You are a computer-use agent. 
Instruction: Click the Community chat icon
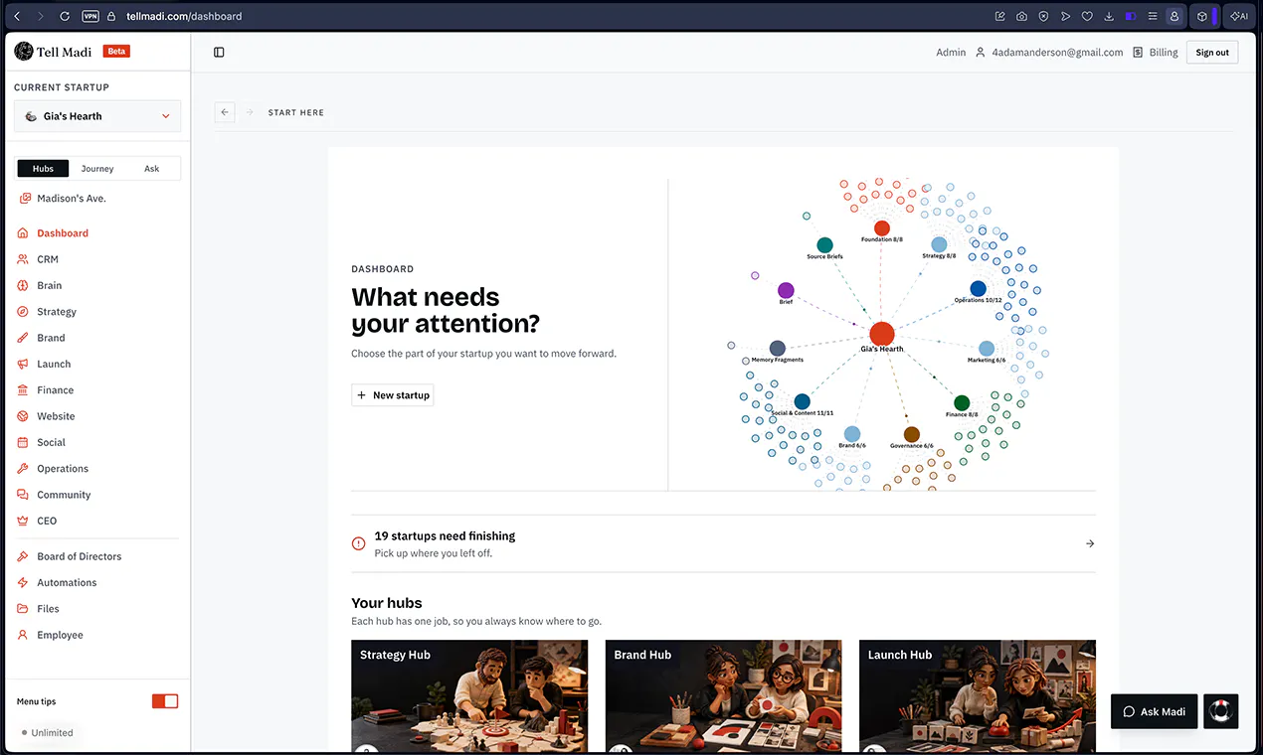[24, 495]
